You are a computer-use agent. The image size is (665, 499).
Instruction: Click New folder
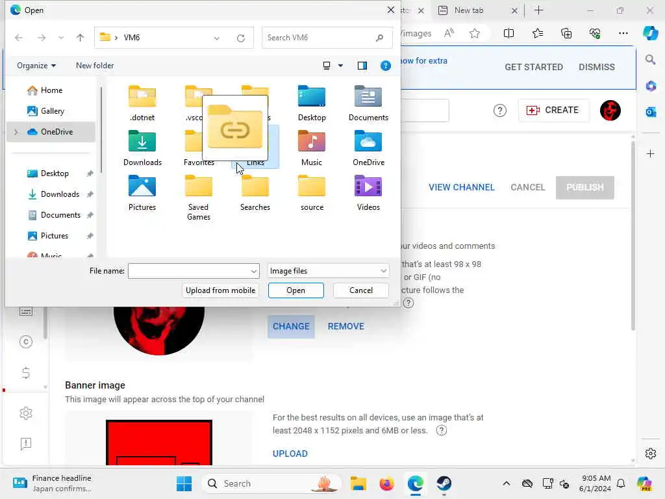click(95, 66)
